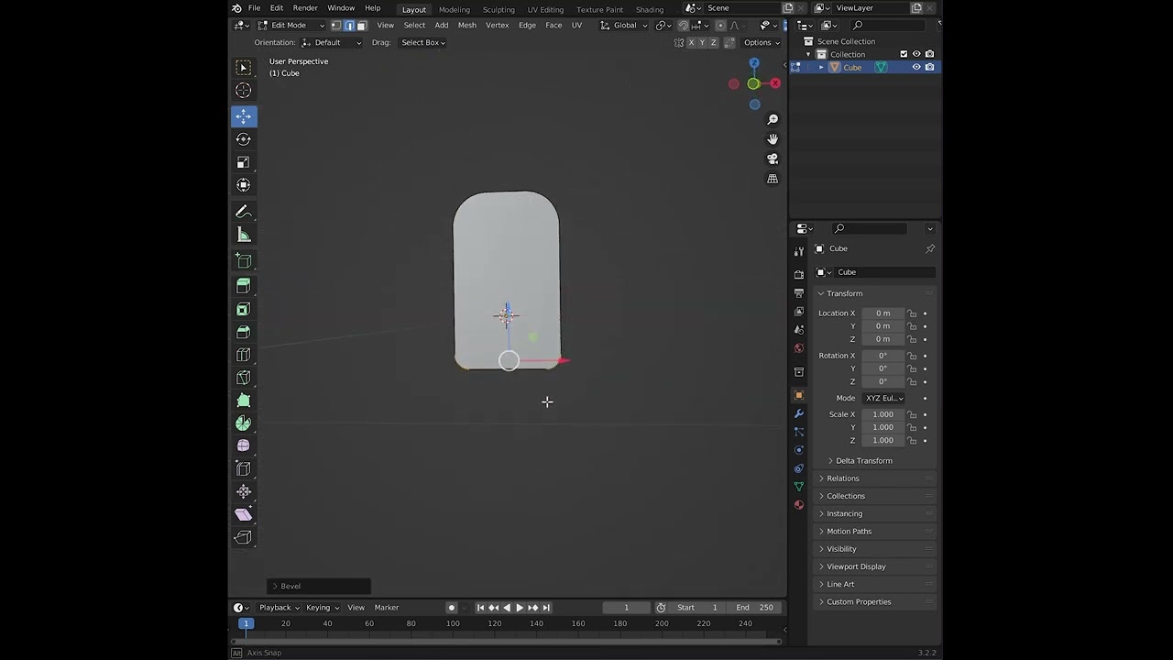This screenshot has width=1173, height=660.
Task: Open the Global transform orientation dropdown
Action: point(624,26)
